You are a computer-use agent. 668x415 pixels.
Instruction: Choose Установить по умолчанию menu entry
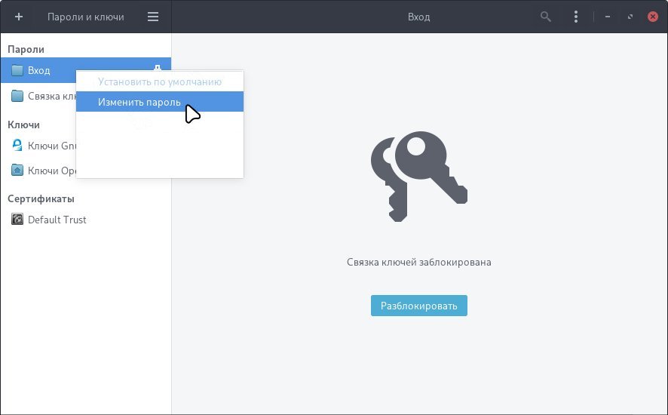coord(160,81)
